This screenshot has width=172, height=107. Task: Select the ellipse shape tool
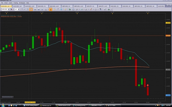[x=96, y=9]
